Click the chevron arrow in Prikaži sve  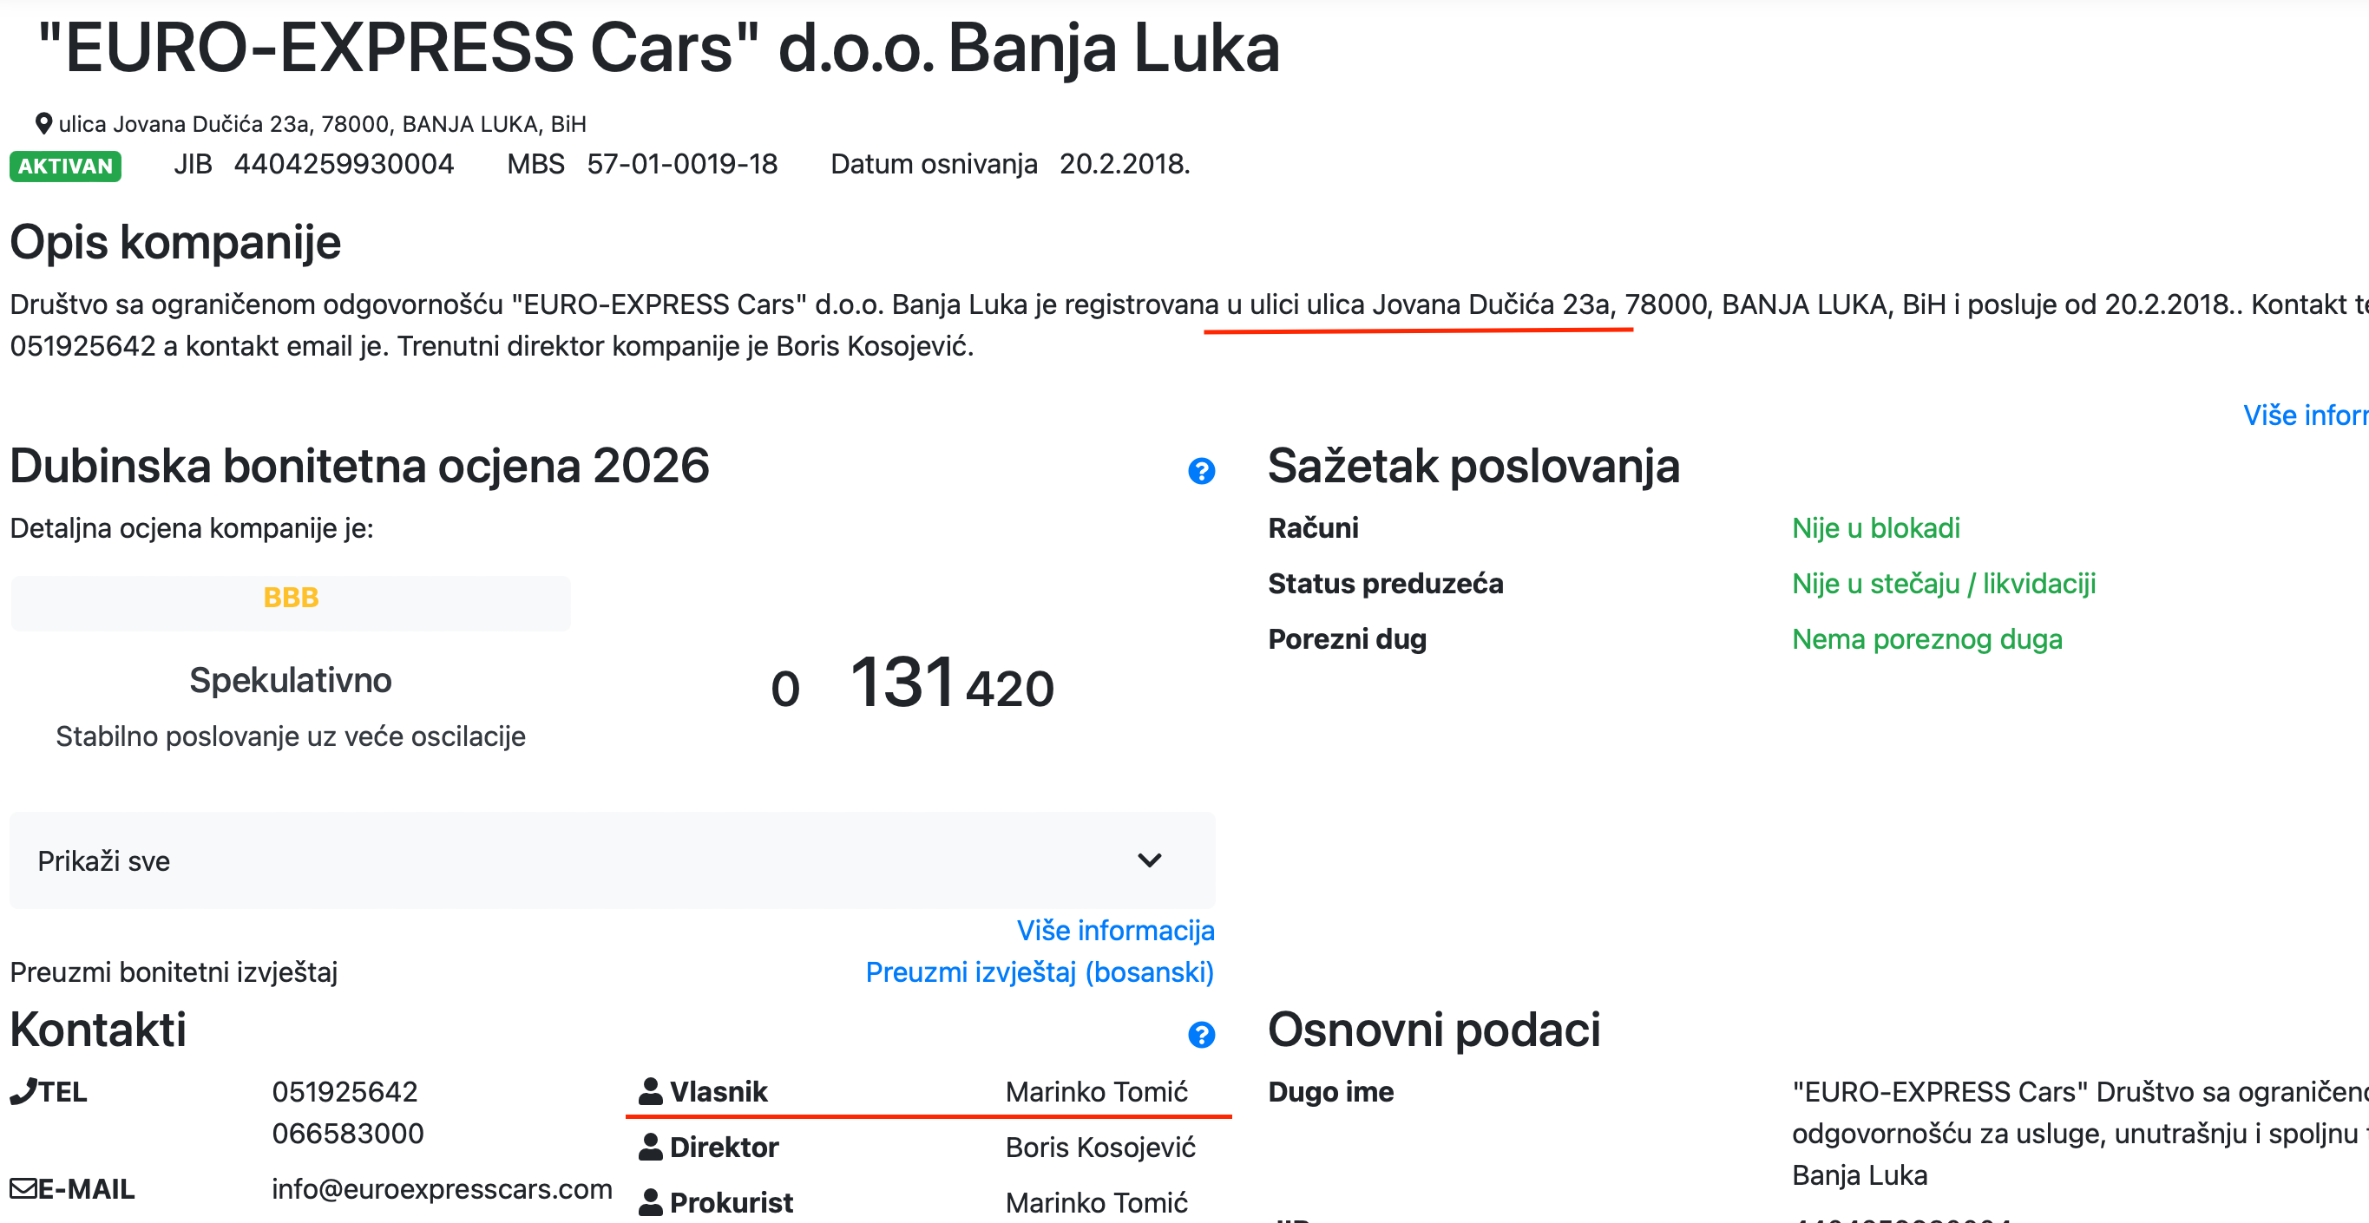(x=1150, y=860)
